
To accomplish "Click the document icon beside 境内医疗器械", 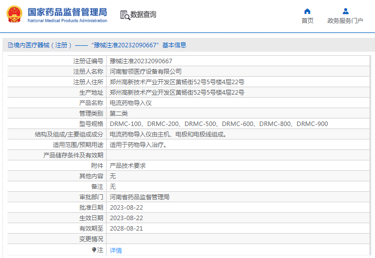I will click(10, 45).
